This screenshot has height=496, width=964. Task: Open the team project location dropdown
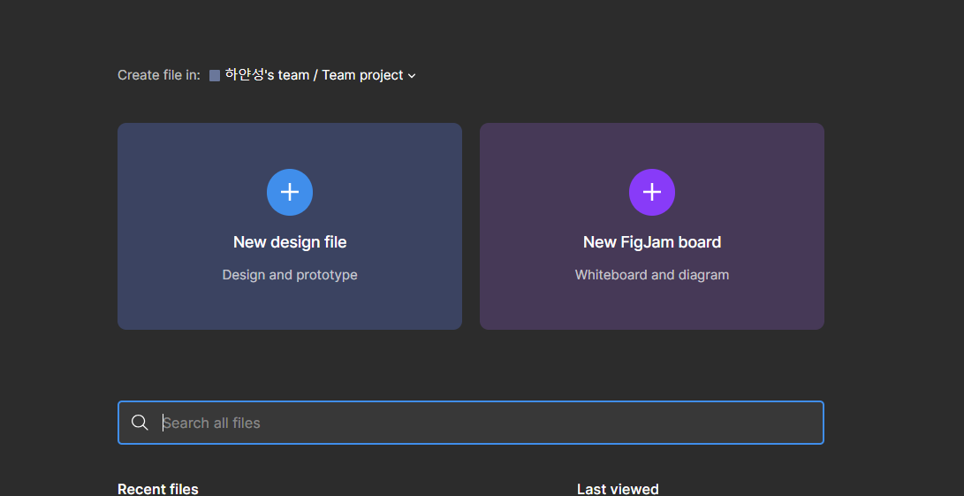[x=313, y=75]
